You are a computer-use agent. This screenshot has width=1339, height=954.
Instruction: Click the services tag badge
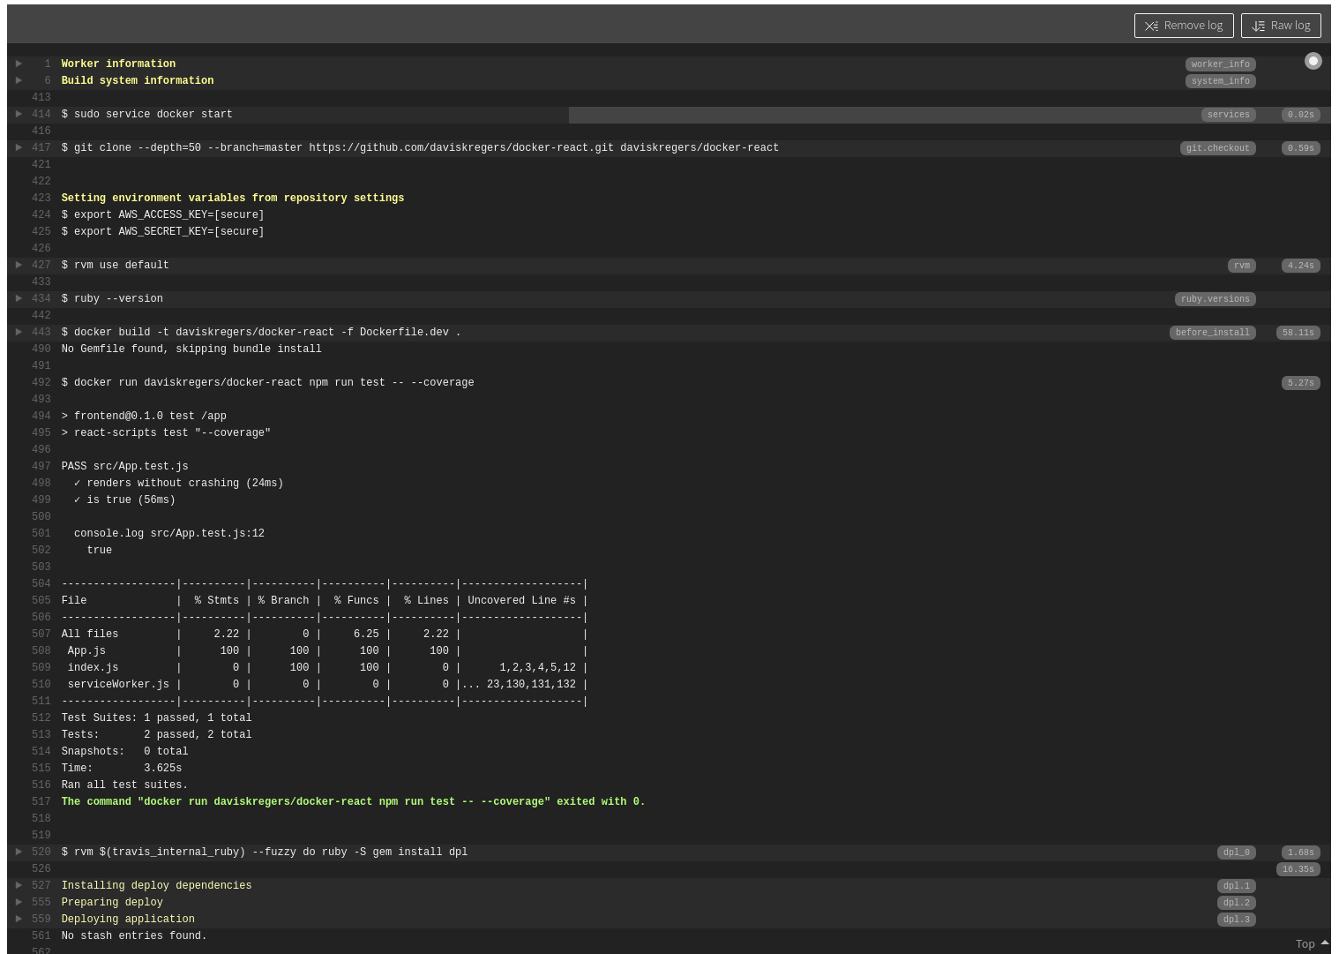(x=1228, y=115)
